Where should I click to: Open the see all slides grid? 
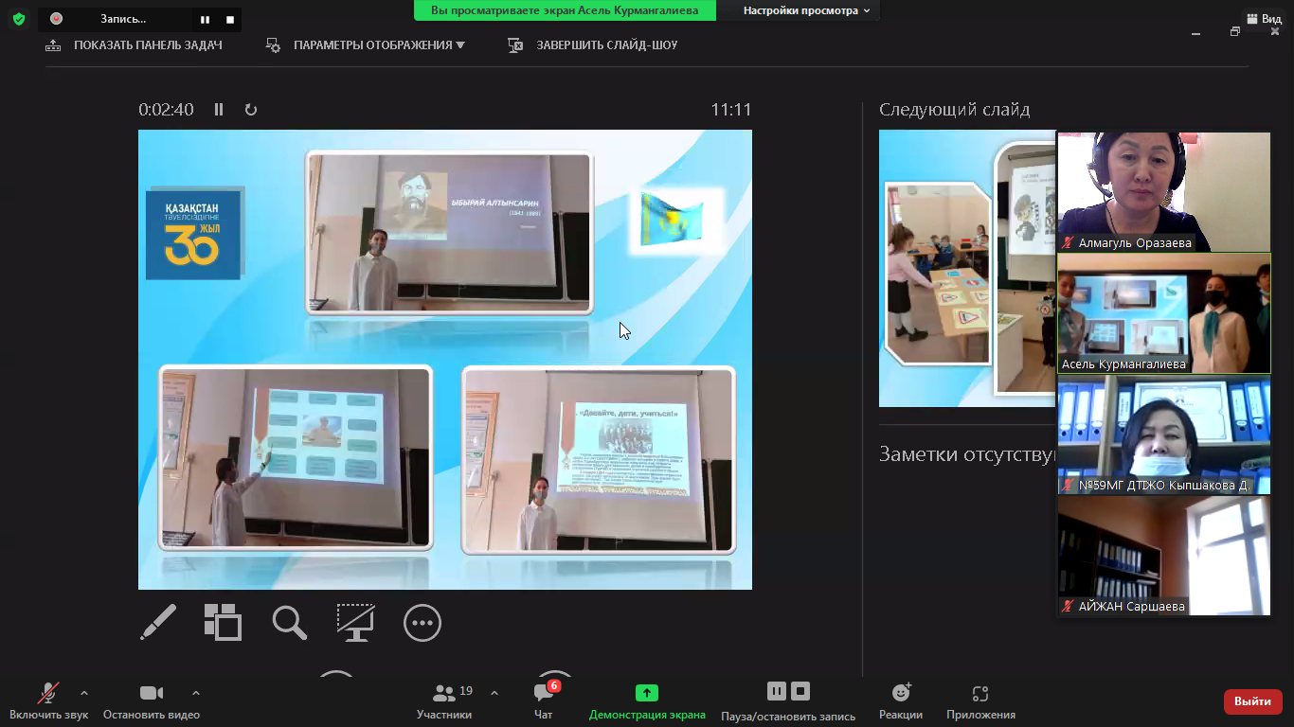tap(224, 623)
